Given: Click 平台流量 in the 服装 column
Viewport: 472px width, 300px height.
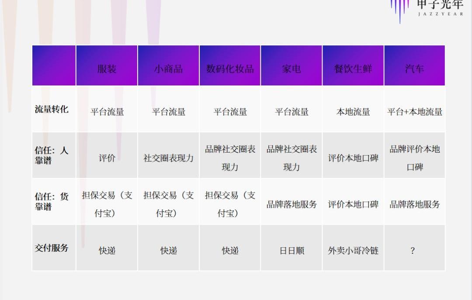Looking at the screenshot, I should coord(107,112).
